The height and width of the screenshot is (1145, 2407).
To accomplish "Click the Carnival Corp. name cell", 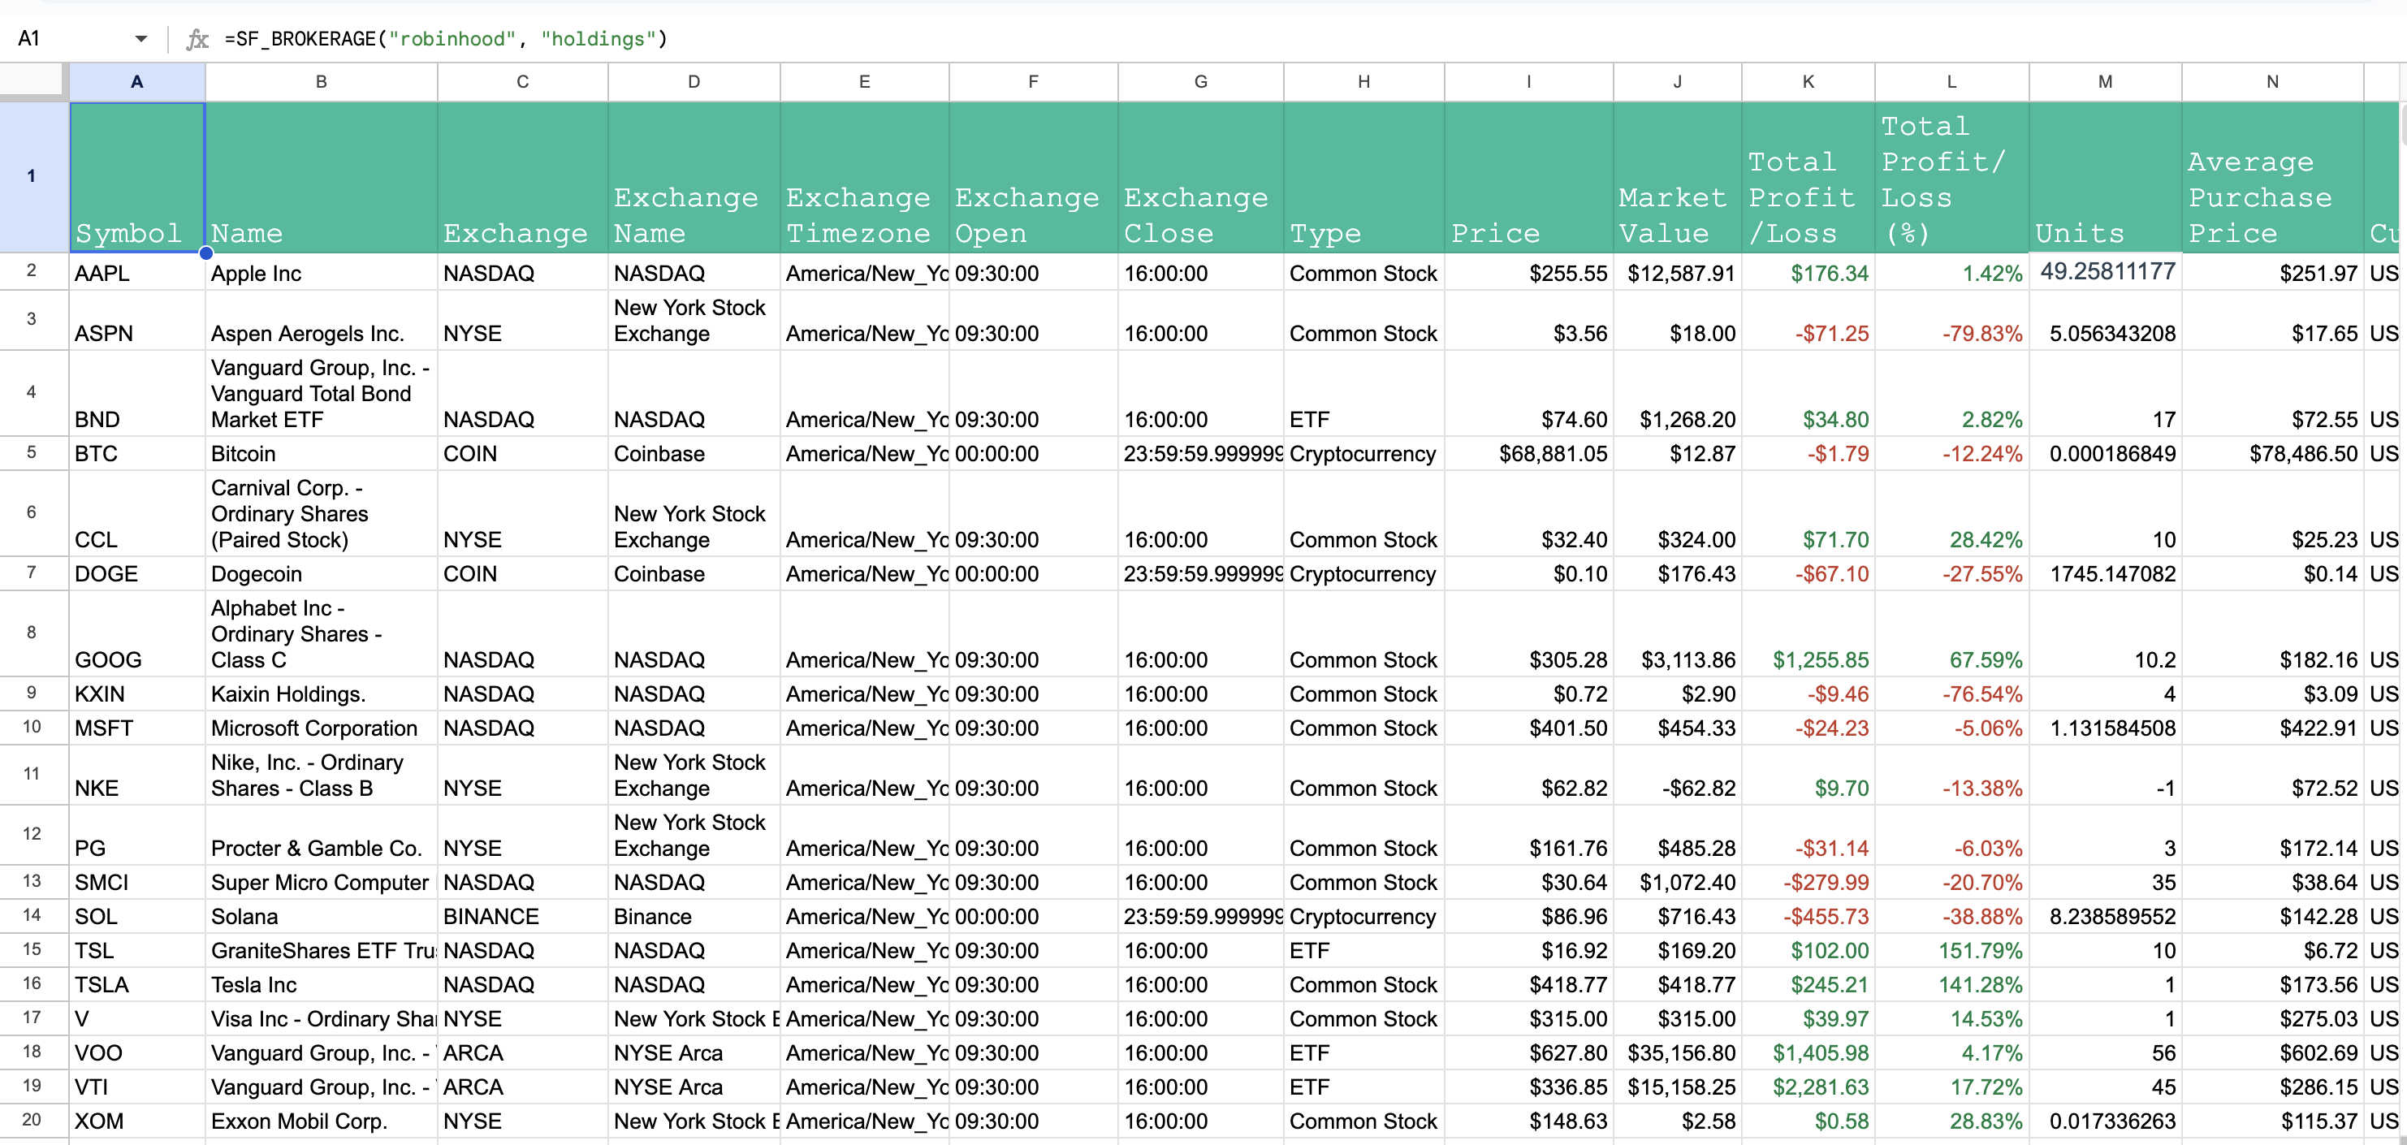I will (x=322, y=513).
